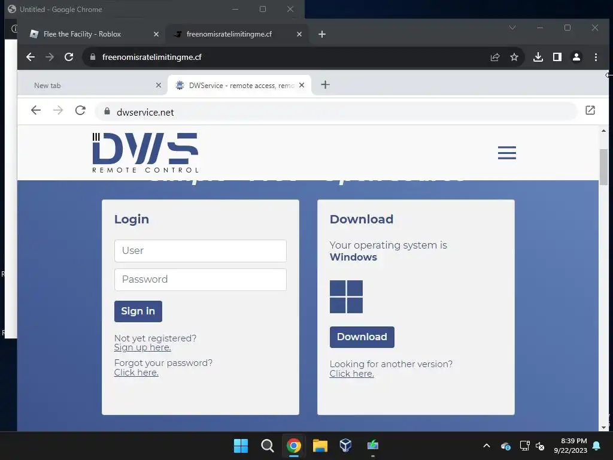Viewport: 613px width, 460px height.
Task: Click forgot password Click here link
Action: (136, 373)
